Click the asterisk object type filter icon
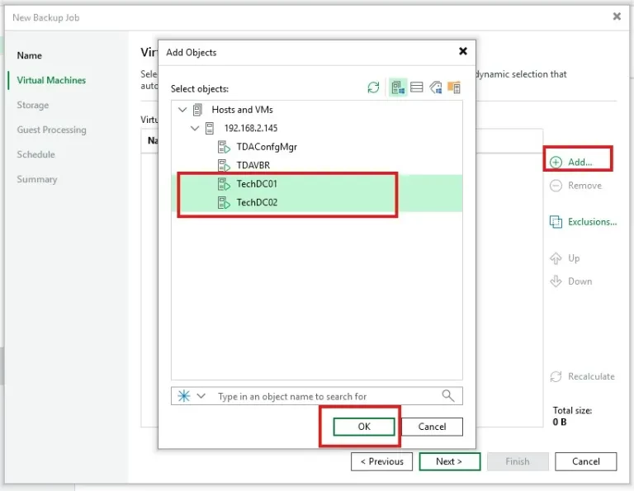The image size is (634, 491). [184, 395]
